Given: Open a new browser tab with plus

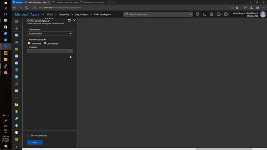Looking at the screenshot, I should click(109, 2).
